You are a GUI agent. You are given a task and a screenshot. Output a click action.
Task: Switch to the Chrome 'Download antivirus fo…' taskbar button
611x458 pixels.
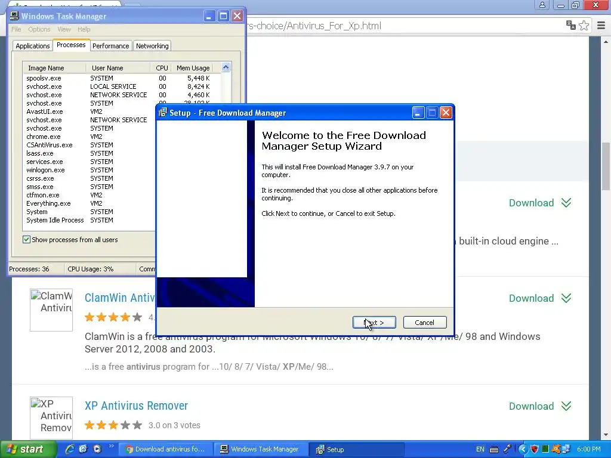[x=166, y=450]
